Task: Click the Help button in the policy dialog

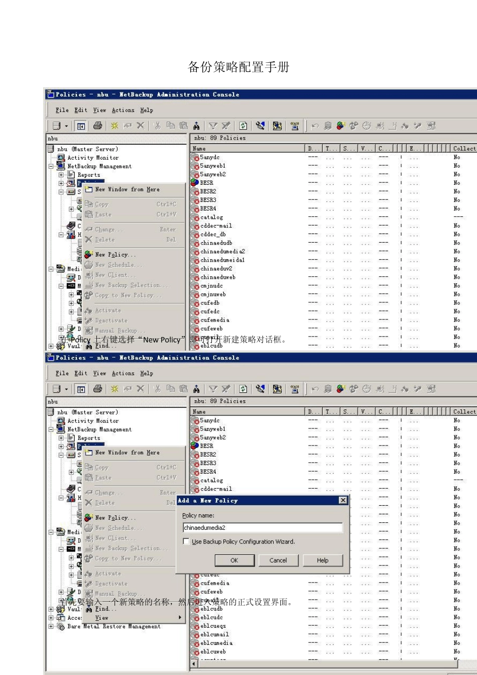Action: click(x=322, y=560)
